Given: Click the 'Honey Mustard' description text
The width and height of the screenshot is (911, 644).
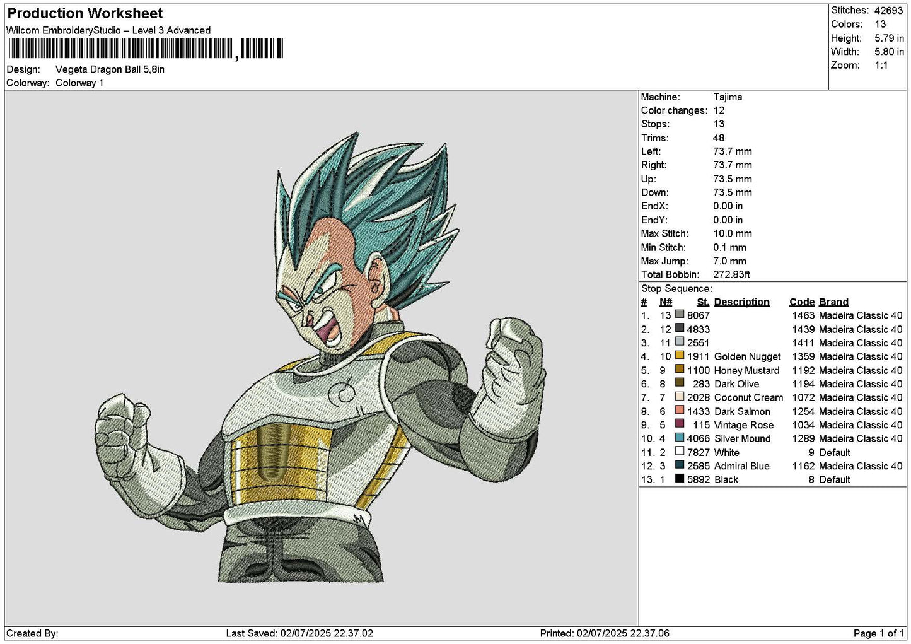Looking at the screenshot, I should [747, 370].
